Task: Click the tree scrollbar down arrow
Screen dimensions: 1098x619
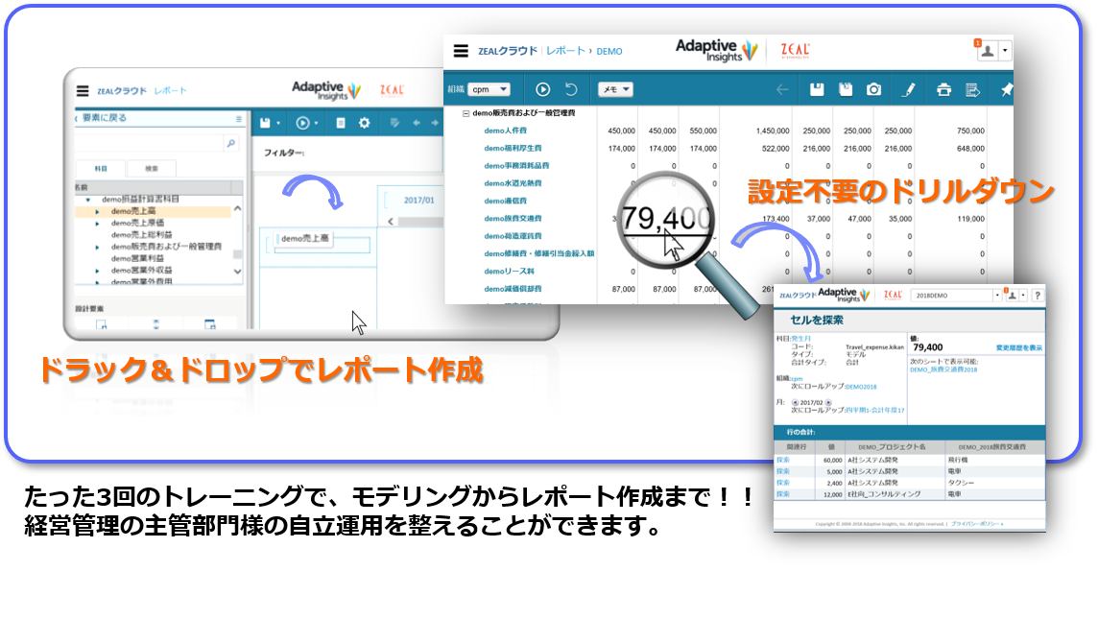Action: tap(237, 271)
